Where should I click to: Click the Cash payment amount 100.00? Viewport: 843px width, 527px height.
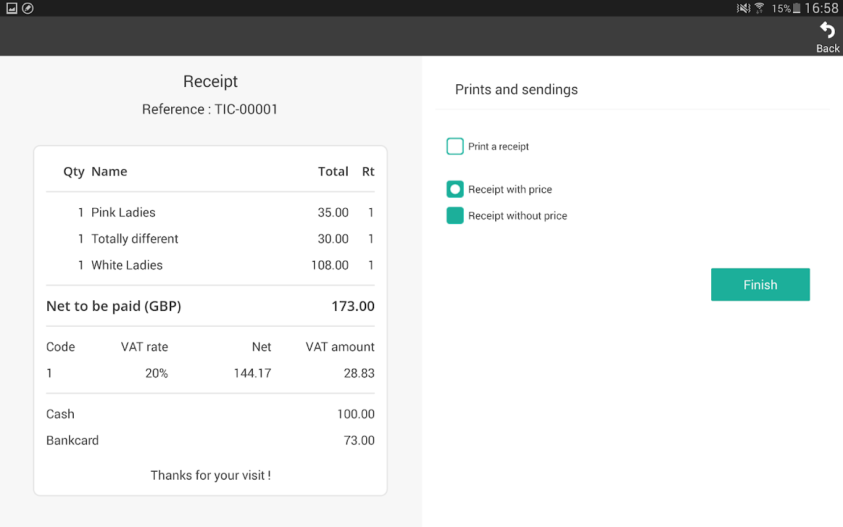tap(356, 414)
